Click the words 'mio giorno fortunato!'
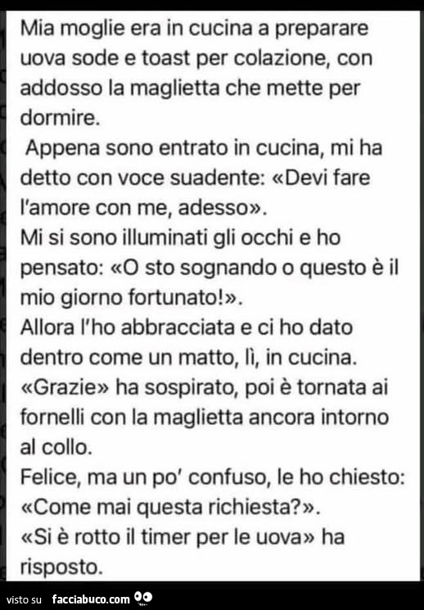This screenshot has width=424, height=610. tap(122, 297)
